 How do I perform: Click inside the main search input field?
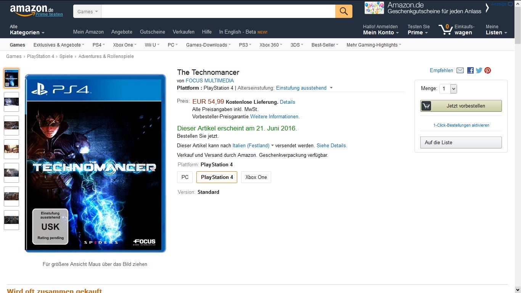click(x=218, y=11)
